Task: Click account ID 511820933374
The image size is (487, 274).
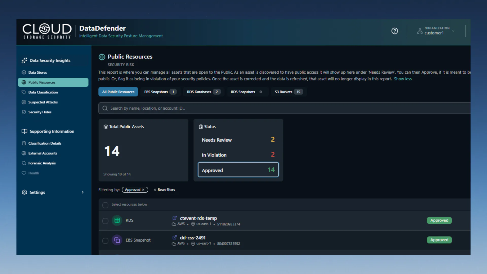Action: pos(229,224)
